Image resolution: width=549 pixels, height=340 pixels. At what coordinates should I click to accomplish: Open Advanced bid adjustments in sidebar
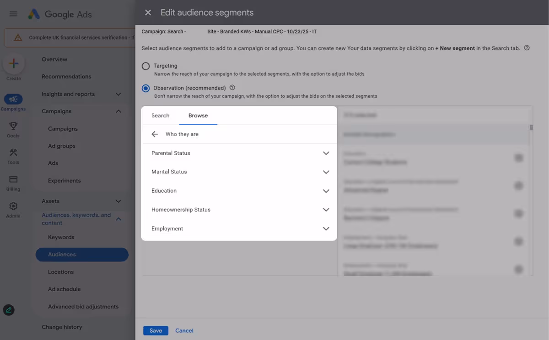coord(83,307)
